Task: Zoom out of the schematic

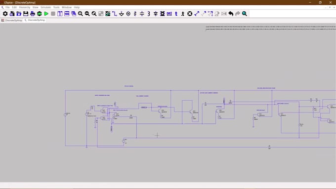Action: click(x=87, y=14)
